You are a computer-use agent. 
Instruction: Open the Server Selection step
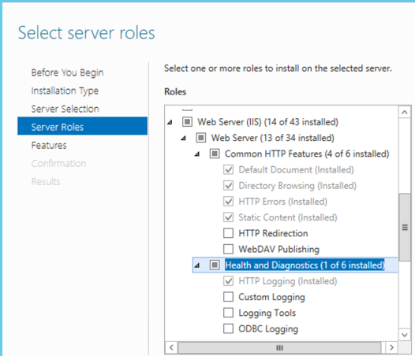click(x=65, y=109)
